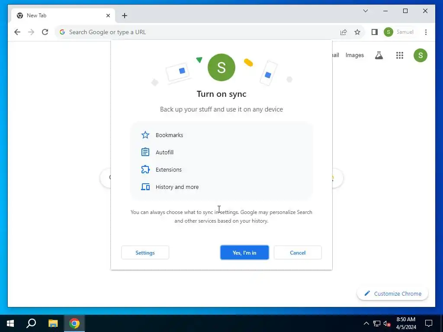
Task: Open the Search Labs flask icon
Action: (x=379, y=55)
